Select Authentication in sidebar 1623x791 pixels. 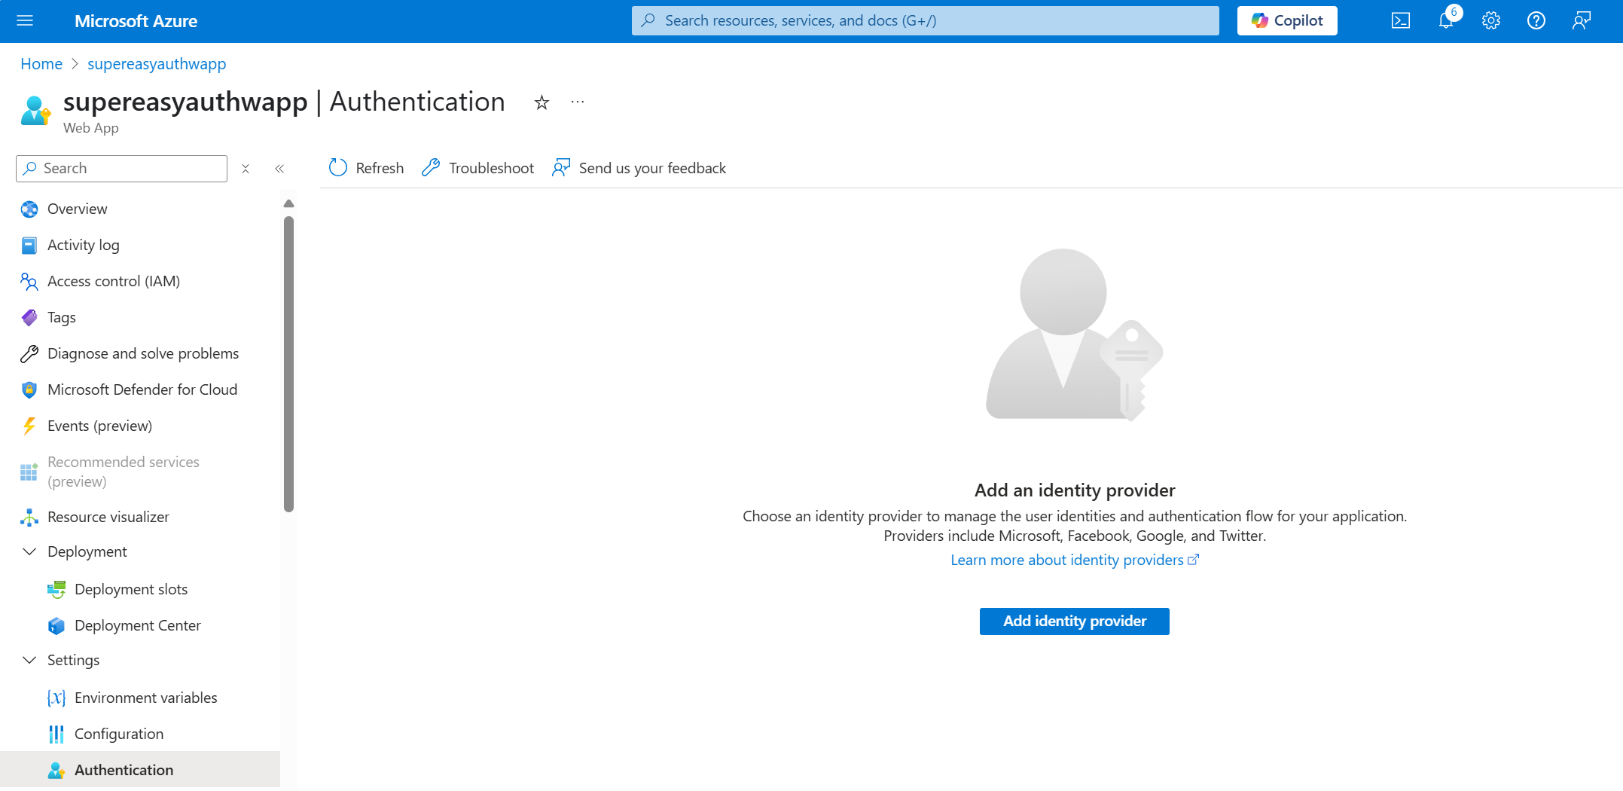[140, 770]
